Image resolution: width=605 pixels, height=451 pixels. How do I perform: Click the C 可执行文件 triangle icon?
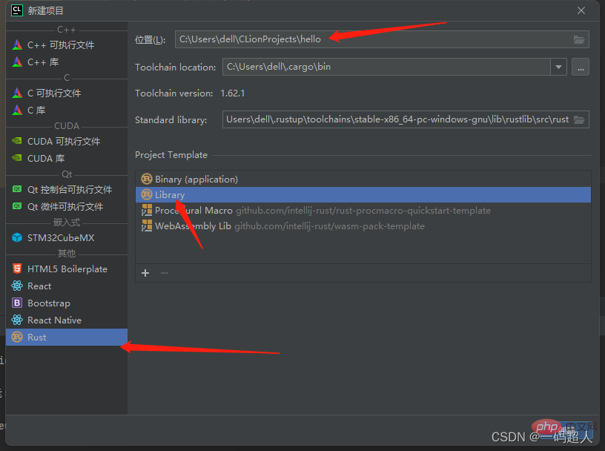click(17, 93)
